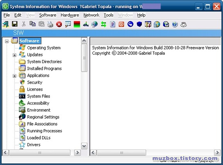Image resolution: width=223 pixels, height=165 pixels.
Task: Select Applications in the tree
Action: (x=38, y=76)
